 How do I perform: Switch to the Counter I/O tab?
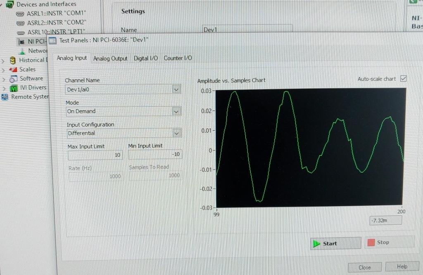(178, 58)
